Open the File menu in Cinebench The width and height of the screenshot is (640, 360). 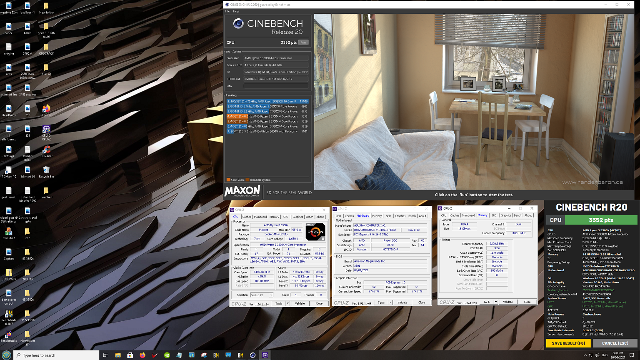click(227, 11)
